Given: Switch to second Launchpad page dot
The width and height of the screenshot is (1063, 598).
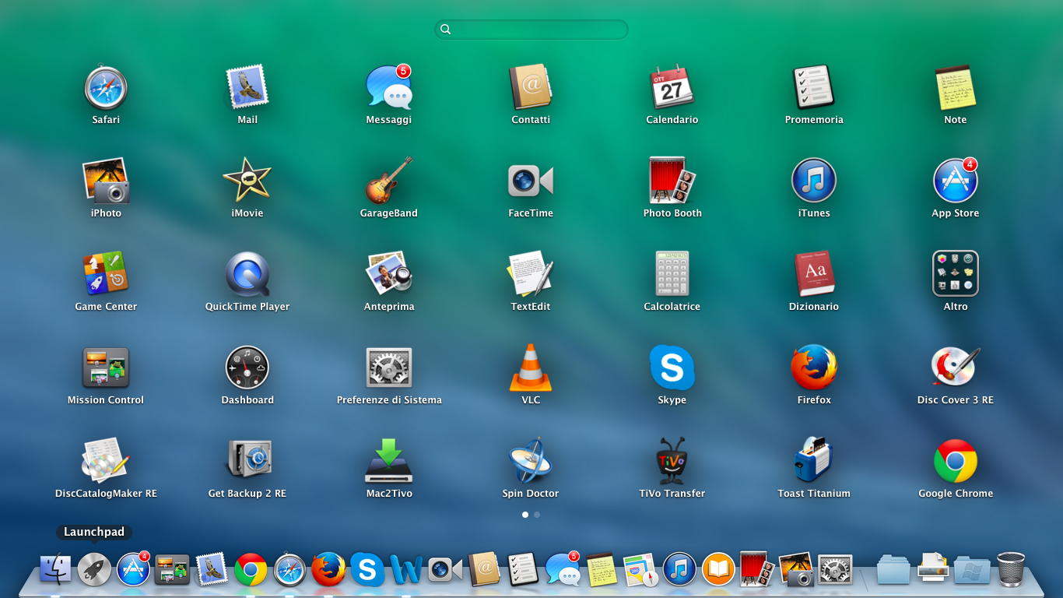Looking at the screenshot, I should (x=537, y=515).
